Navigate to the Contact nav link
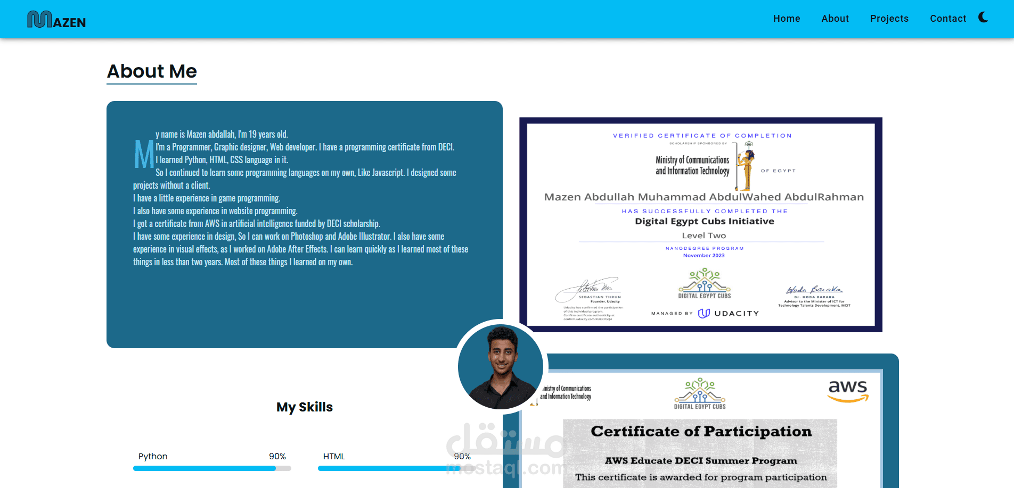The width and height of the screenshot is (1014, 488). pos(948,19)
